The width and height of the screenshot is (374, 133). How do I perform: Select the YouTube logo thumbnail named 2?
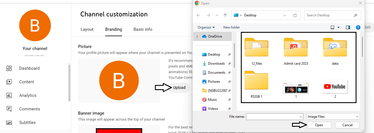tap(335, 87)
